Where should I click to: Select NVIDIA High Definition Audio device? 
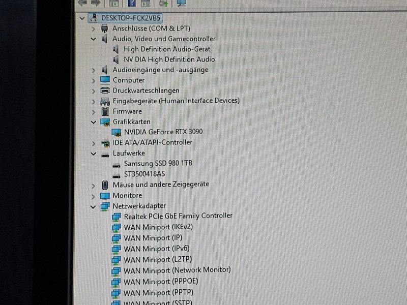pyautogui.click(x=169, y=59)
